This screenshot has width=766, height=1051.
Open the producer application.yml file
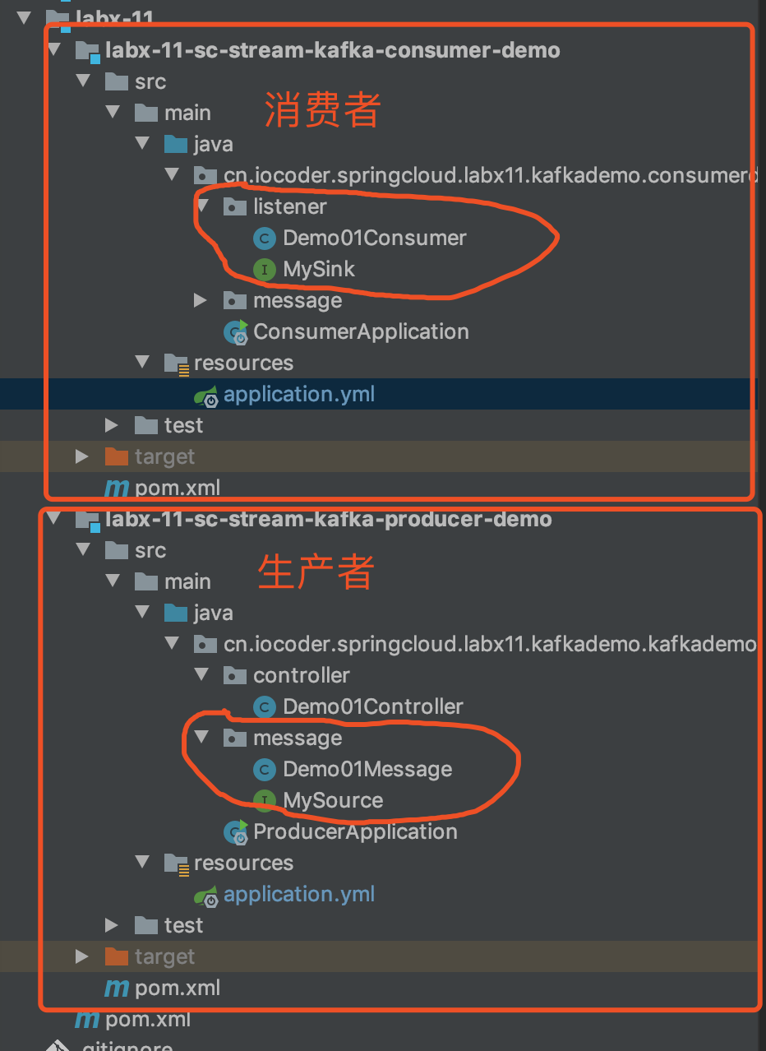[298, 895]
